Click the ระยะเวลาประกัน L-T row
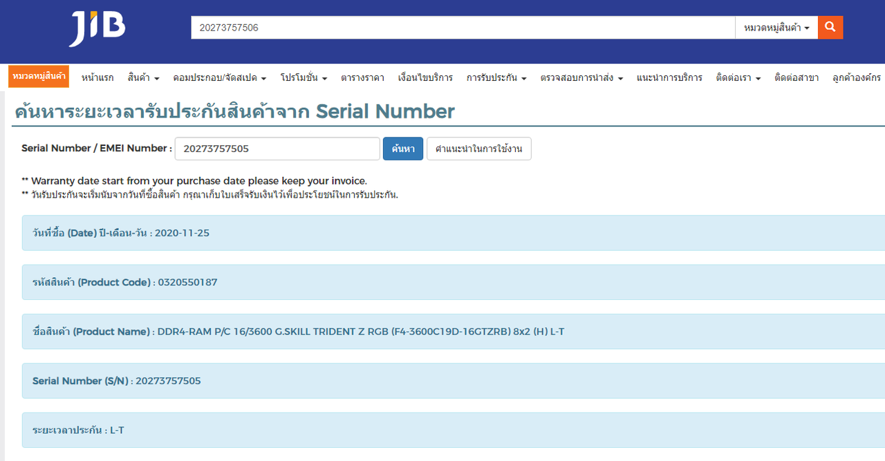The image size is (885, 461). point(454,430)
